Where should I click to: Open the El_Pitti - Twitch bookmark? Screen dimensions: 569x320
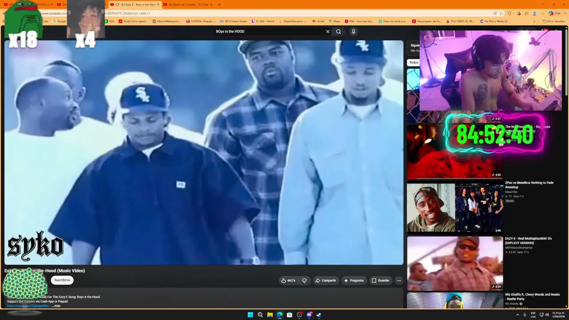click(263, 21)
